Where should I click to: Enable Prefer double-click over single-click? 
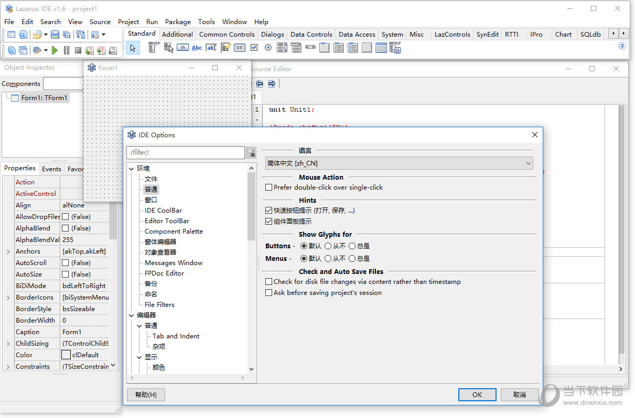[269, 188]
